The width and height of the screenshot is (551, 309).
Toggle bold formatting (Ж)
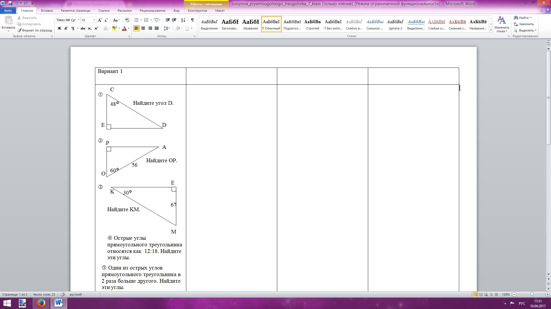59,28
